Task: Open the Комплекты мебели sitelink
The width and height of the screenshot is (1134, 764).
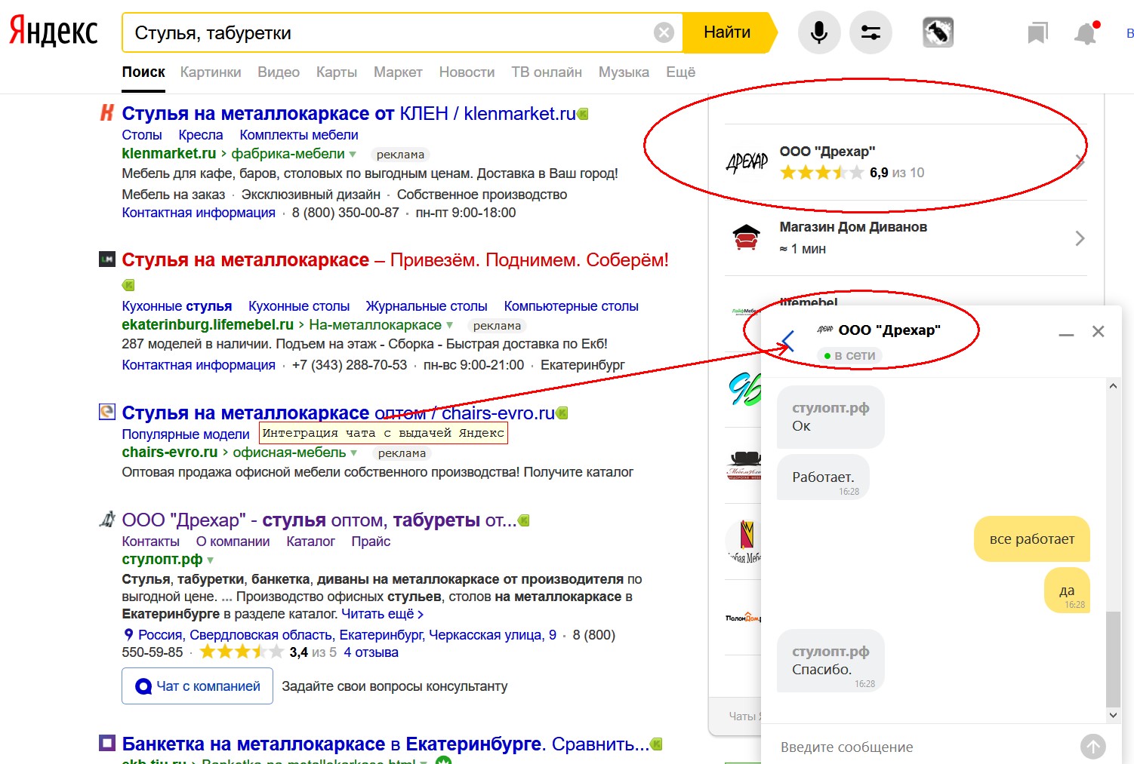Action: click(x=299, y=135)
